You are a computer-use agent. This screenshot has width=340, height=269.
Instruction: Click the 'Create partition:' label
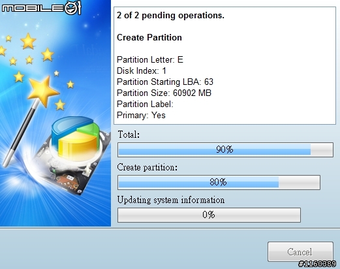147,167
